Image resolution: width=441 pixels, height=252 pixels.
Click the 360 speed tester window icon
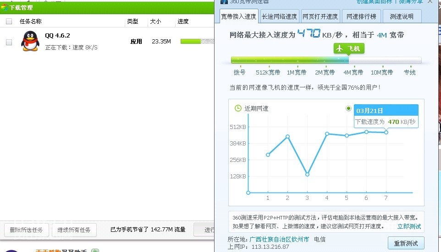point(224,2)
